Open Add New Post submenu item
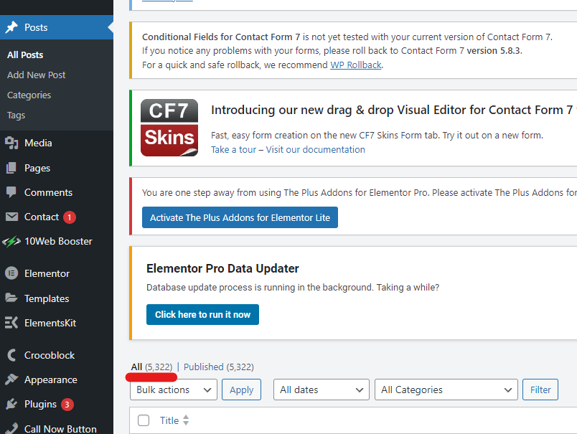Viewport: 577px width, 434px height. click(36, 75)
